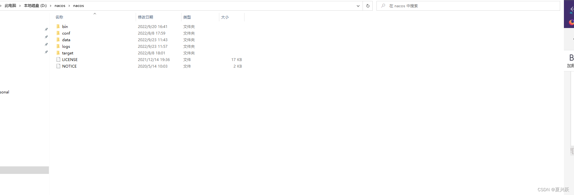This screenshot has width=574, height=195.
Task: Select the target folder icon
Action: [58, 53]
